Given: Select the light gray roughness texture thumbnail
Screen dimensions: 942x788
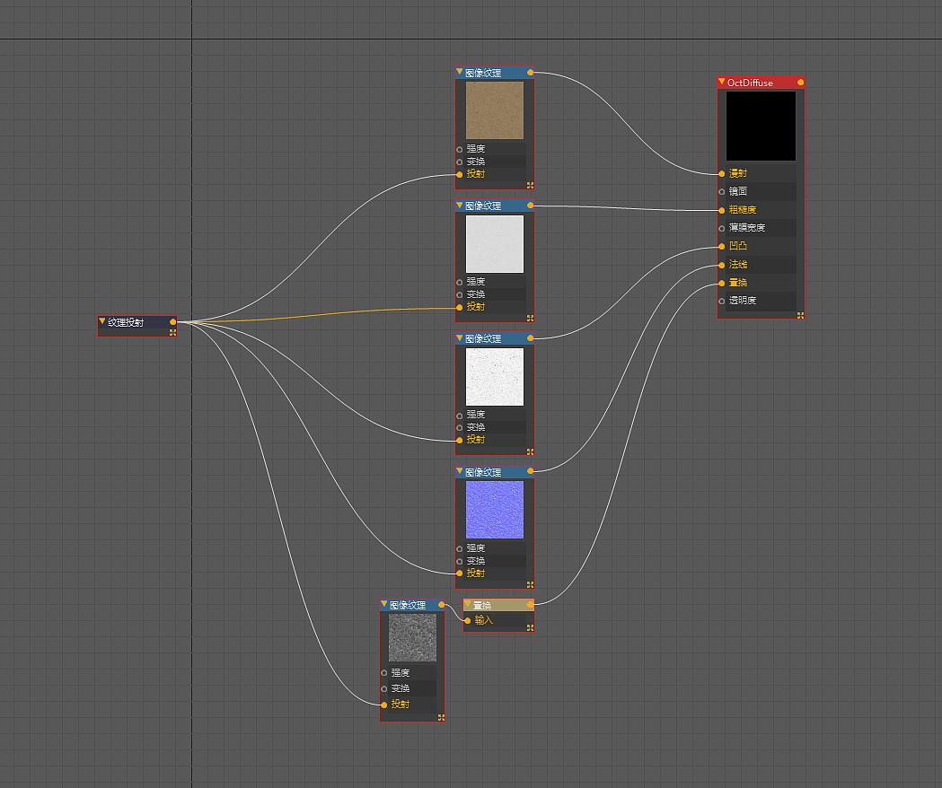Looking at the screenshot, I should 495,244.
